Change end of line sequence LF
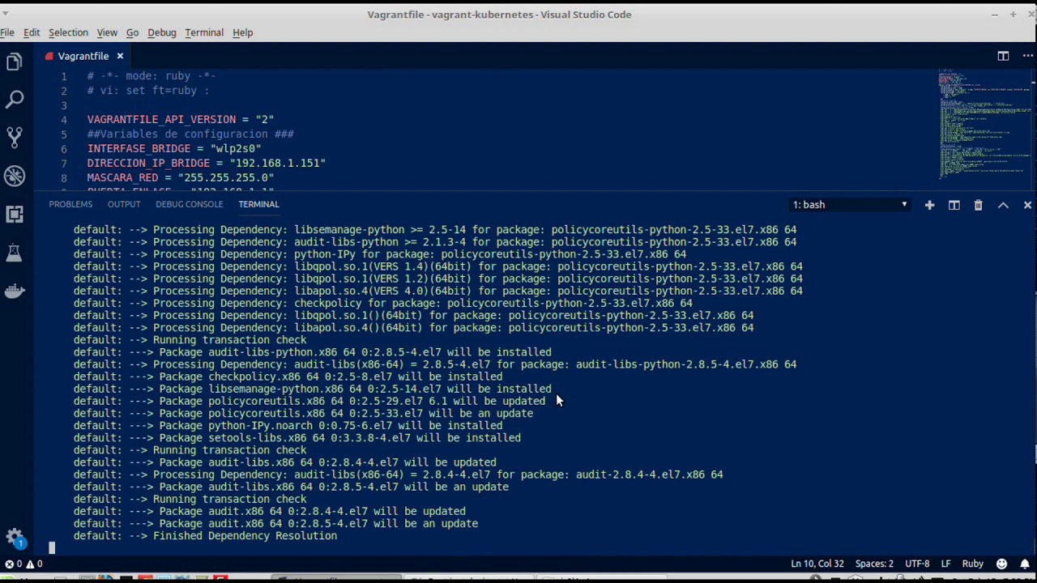Image resolution: width=1037 pixels, height=583 pixels. 945,564
